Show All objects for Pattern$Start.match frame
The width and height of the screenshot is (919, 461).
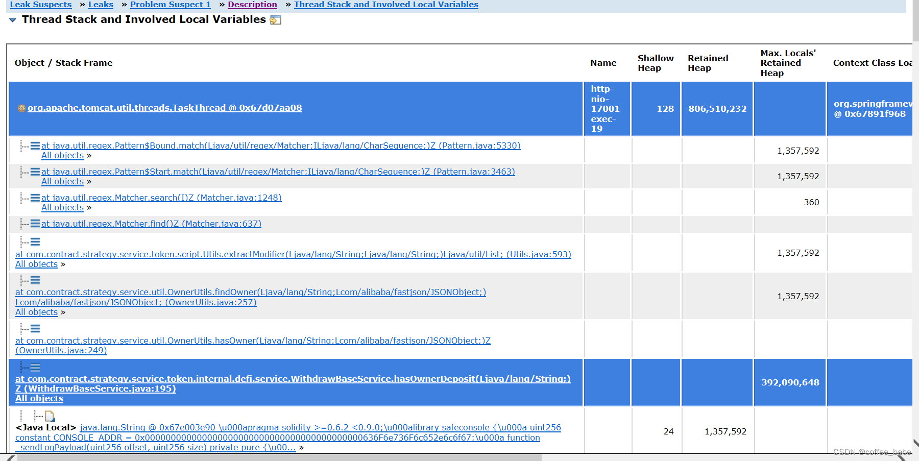62,181
